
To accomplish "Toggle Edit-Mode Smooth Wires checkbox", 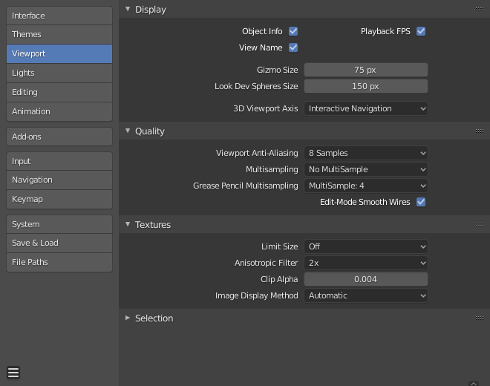I will coord(421,202).
